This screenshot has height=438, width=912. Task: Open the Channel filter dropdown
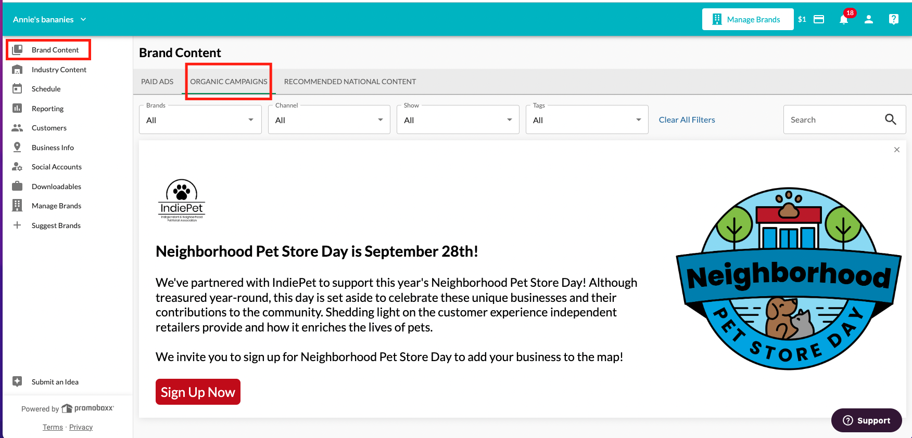coord(329,120)
